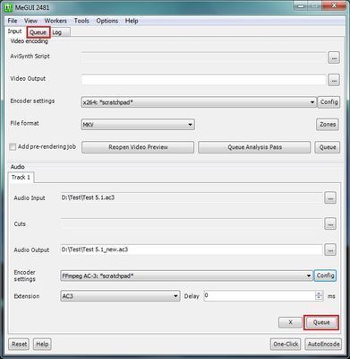Enable Add pre-rendering job checkbox
Viewport: 350px width, 359px height.
coord(13,147)
